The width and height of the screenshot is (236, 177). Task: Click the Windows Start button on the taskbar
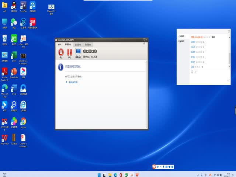click(x=98, y=174)
